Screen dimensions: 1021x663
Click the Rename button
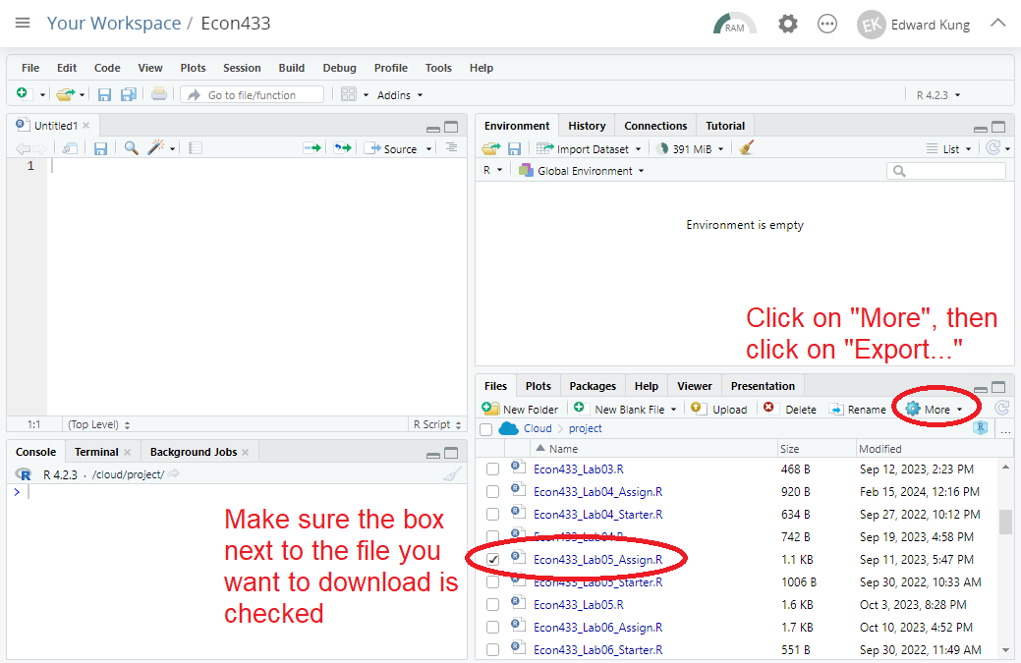857,410
